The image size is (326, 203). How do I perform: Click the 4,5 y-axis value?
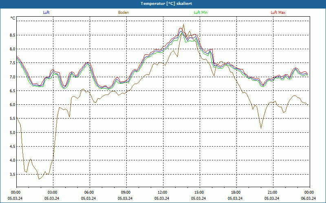point(13,147)
